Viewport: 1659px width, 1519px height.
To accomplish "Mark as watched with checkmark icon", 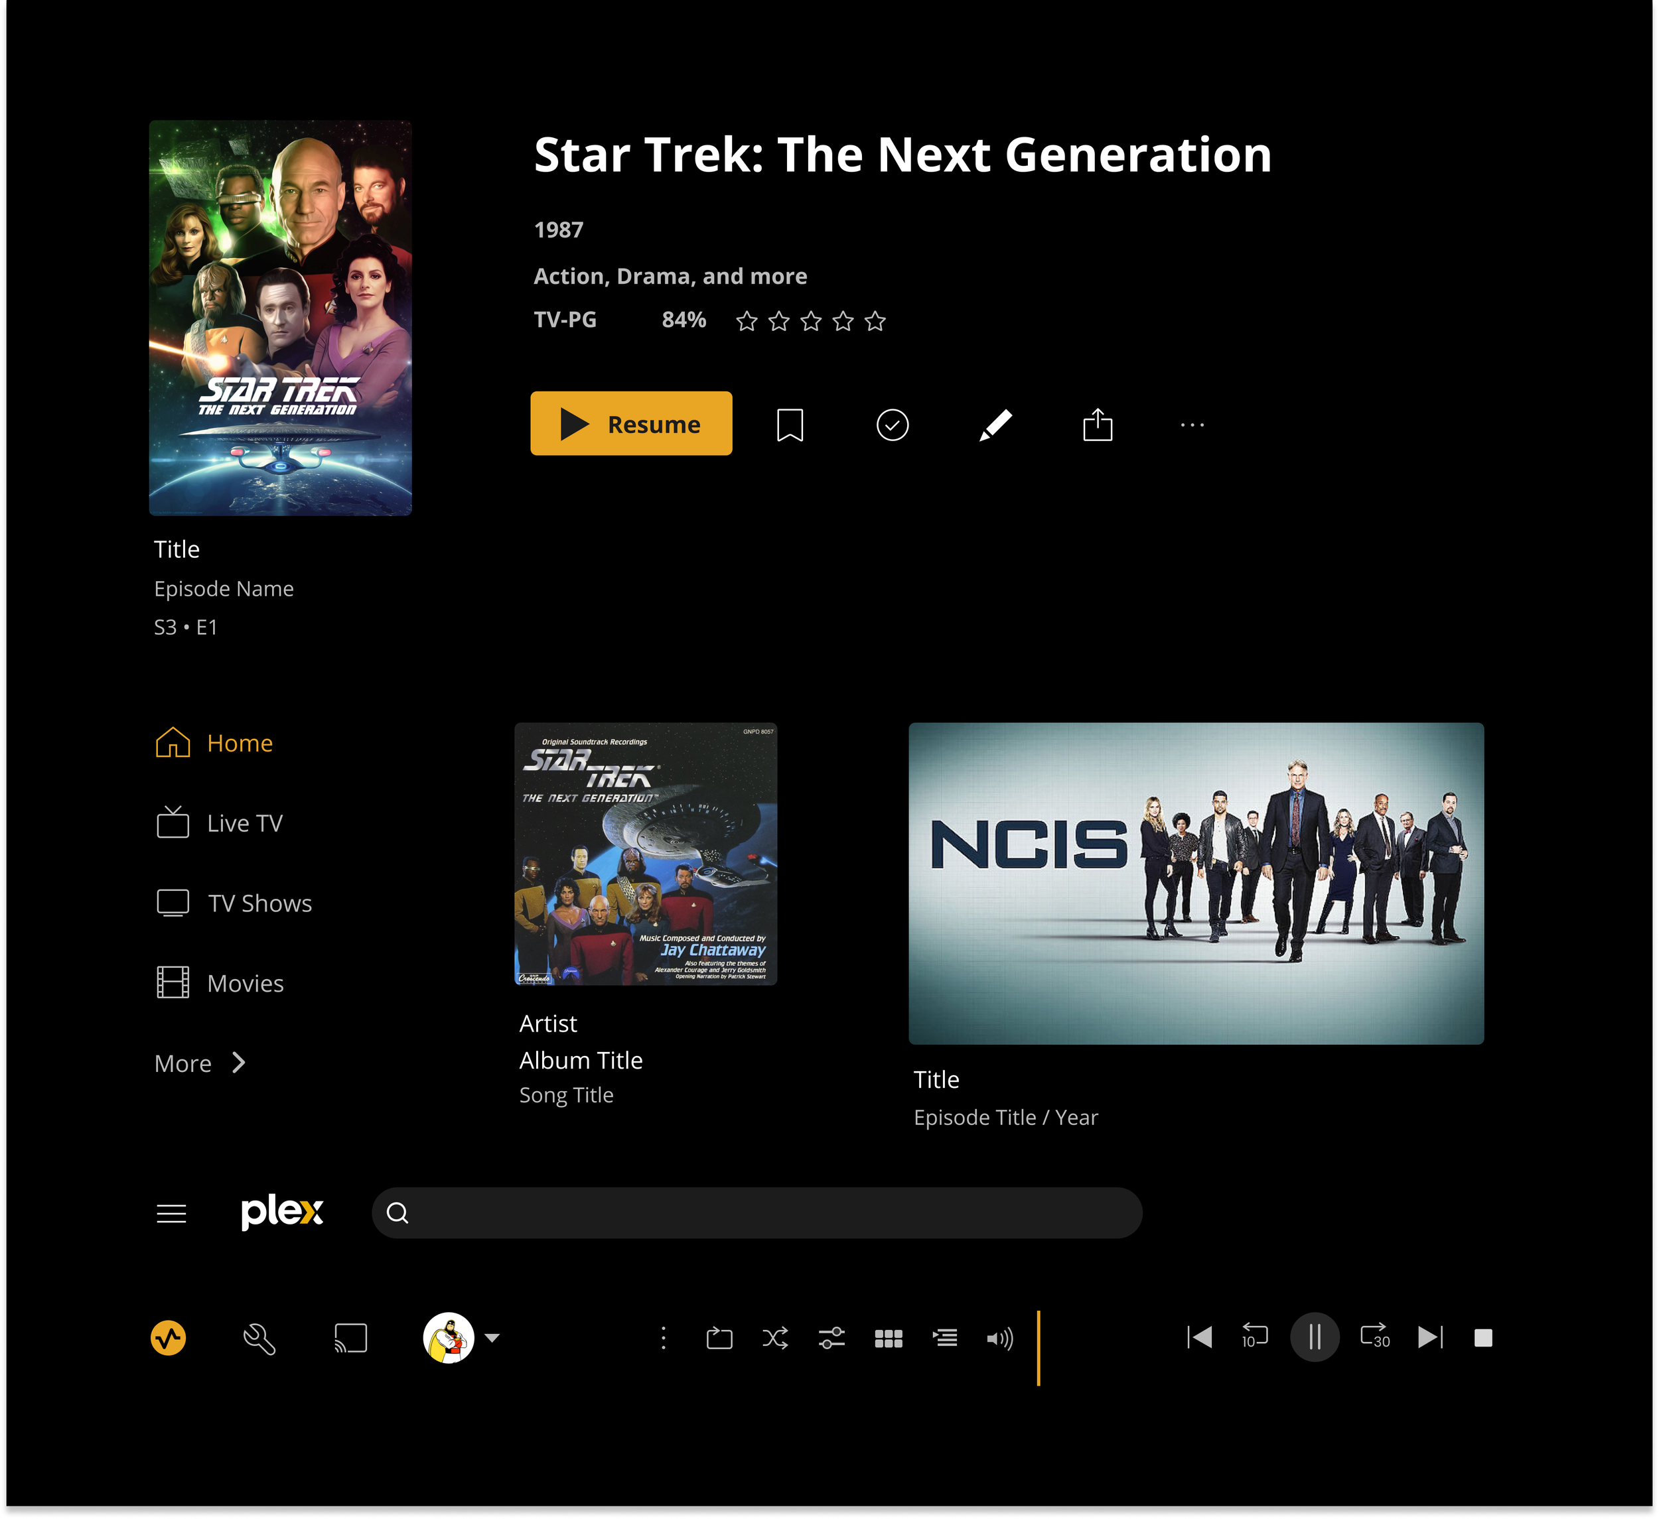I will 892,425.
